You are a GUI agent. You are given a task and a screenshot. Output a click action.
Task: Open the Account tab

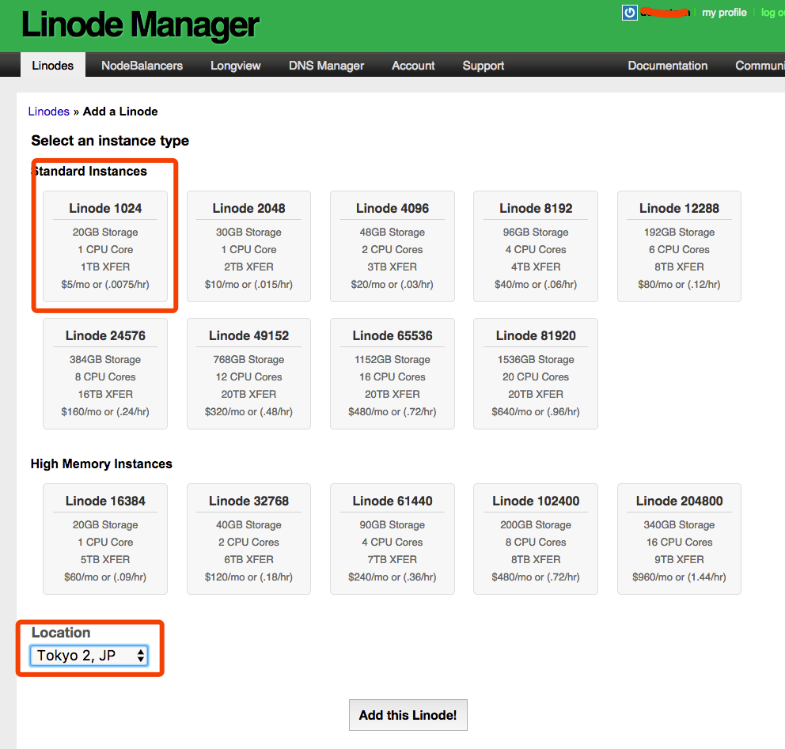click(x=413, y=66)
